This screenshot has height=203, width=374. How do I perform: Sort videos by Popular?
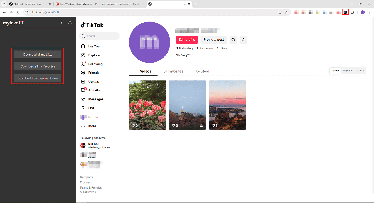[x=347, y=71]
